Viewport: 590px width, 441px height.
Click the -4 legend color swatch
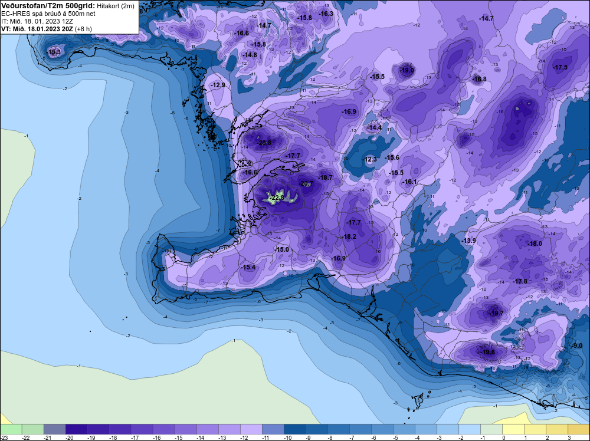pos(426,429)
